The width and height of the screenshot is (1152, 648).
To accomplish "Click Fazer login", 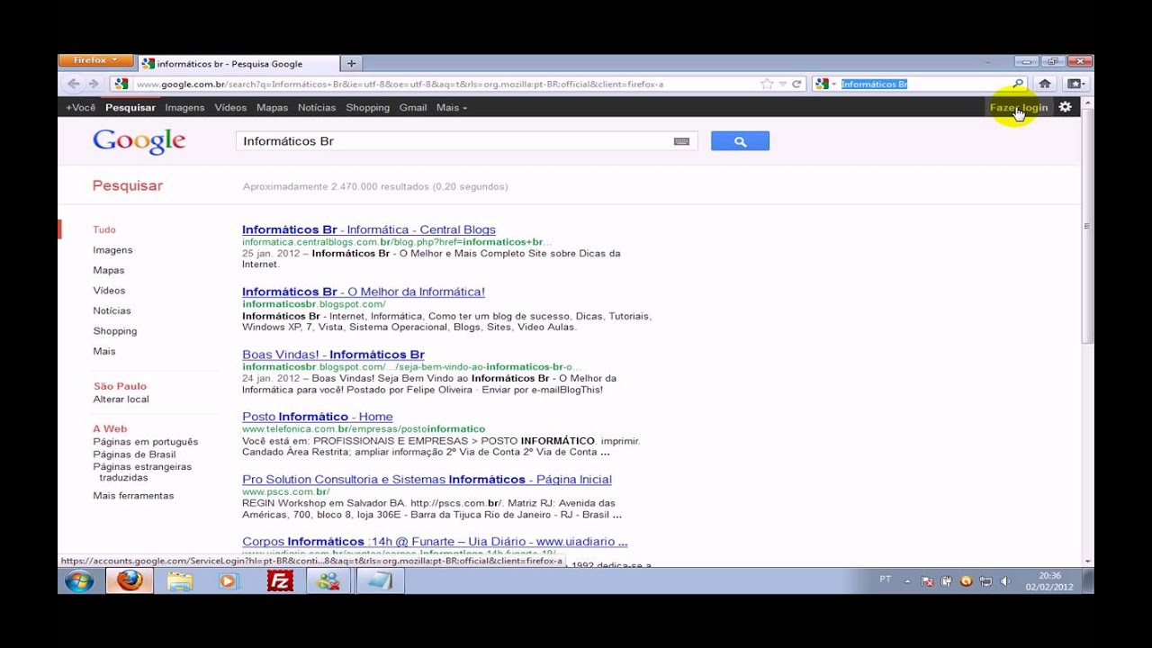I will (1019, 107).
